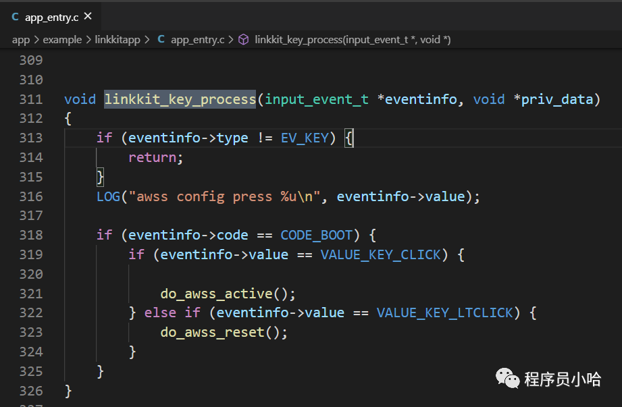Viewport: 622px width, 407px height.
Task: Click the chevron after 'example' in the breadcrumb
Action: [x=88, y=40]
